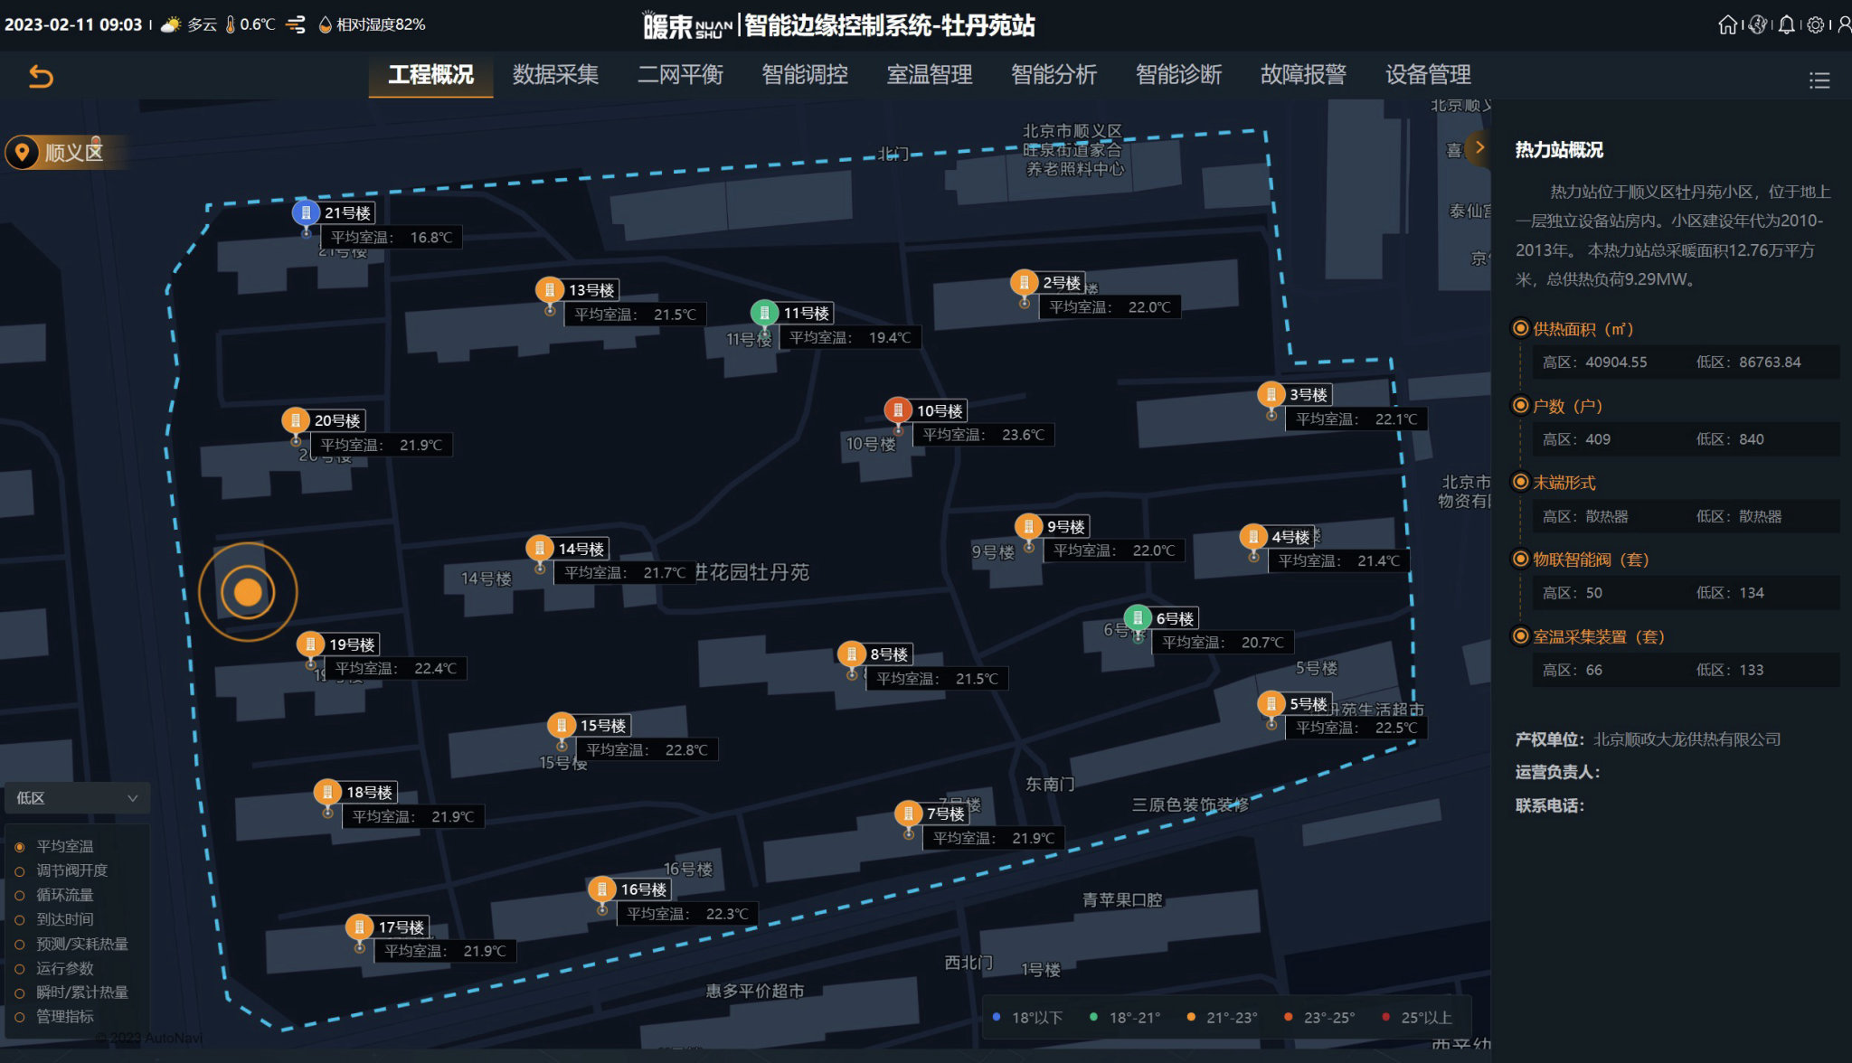This screenshot has height=1063, width=1852.
Task: Click the green 6号楼 building marker
Action: [x=1138, y=618]
